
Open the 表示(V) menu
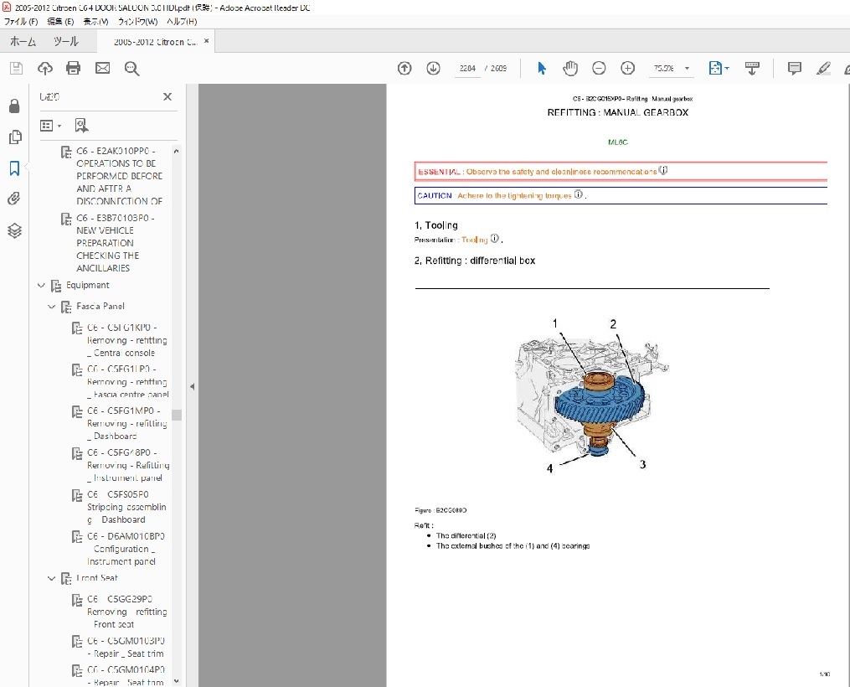point(96,22)
